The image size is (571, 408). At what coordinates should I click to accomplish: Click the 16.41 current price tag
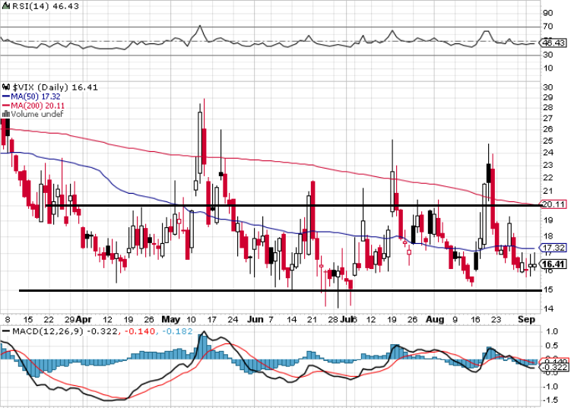(552, 264)
